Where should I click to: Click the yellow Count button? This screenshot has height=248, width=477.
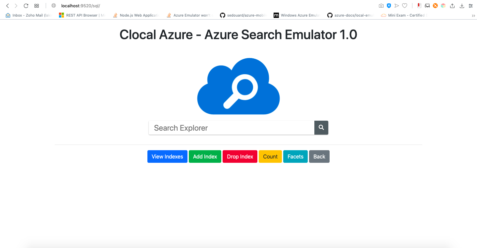(x=270, y=156)
